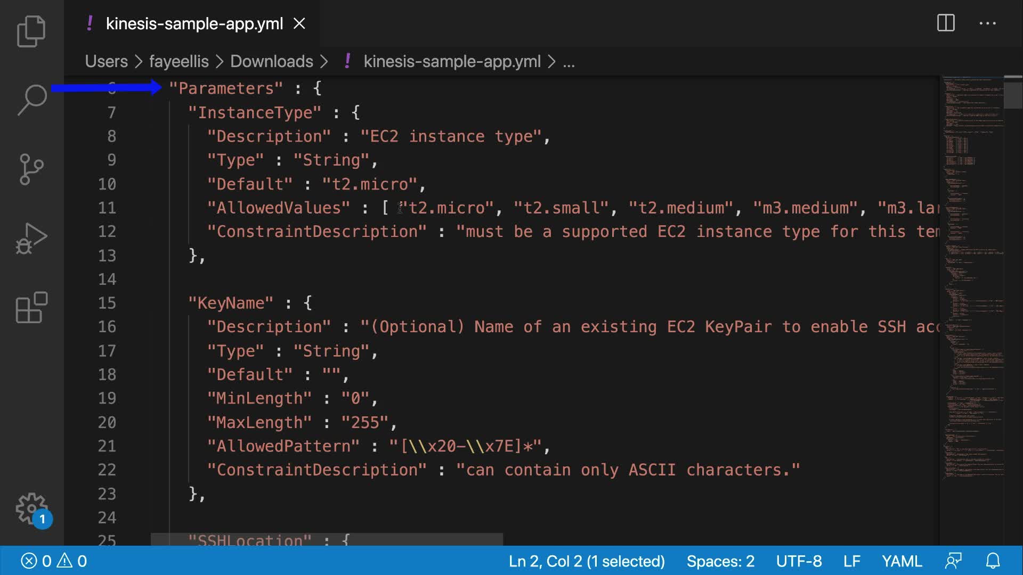Open the More Actions ellipsis menu
The height and width of the screenshot is (575, 1023).
[x=987, y=23]
